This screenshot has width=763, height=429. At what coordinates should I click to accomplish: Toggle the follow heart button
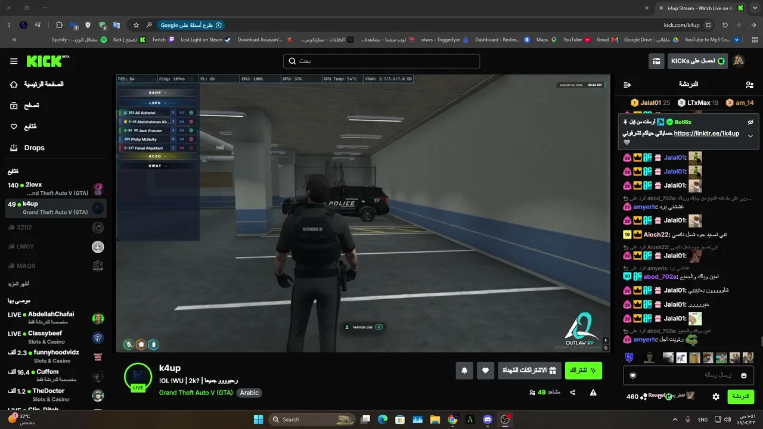pyautogui.click(x=485, y=371)
